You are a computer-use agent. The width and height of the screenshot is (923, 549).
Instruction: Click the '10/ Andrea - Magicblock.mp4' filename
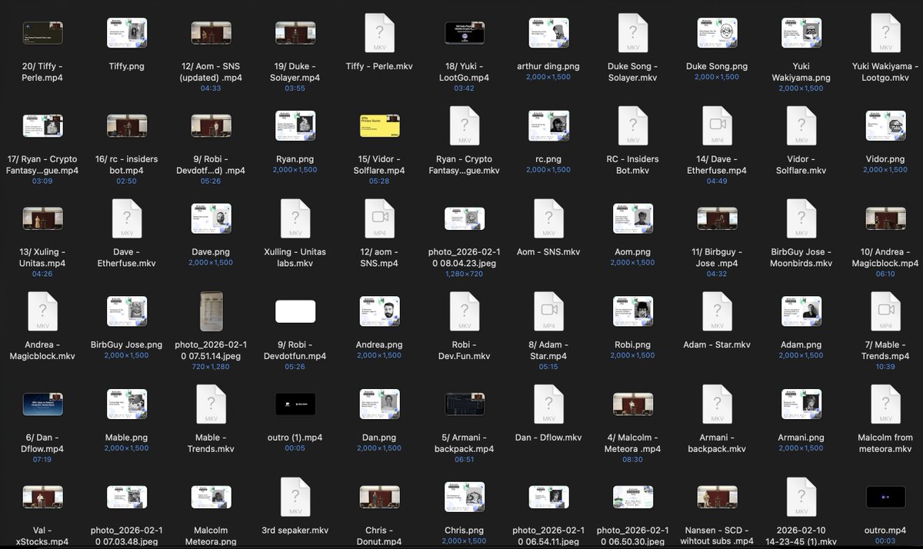click(x=885, y=258)
